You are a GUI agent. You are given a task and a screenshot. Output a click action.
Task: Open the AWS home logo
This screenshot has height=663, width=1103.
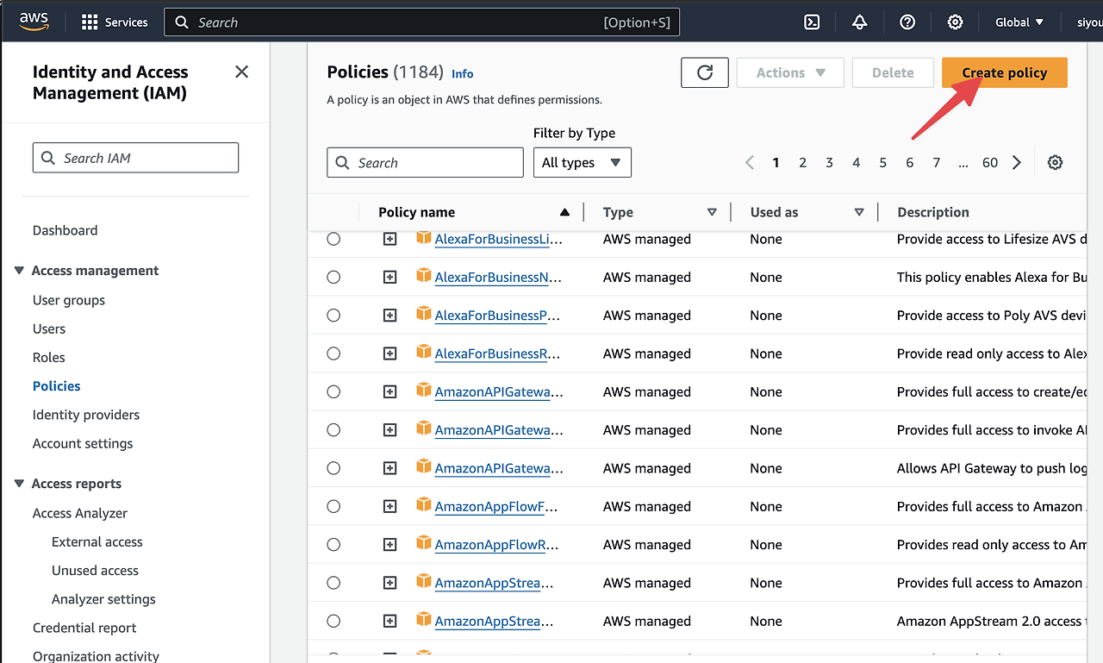(x=34, y=22)
